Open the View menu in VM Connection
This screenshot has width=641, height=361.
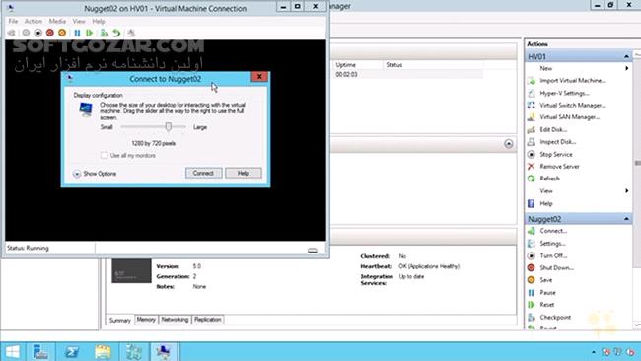click(x=79, y=21)
